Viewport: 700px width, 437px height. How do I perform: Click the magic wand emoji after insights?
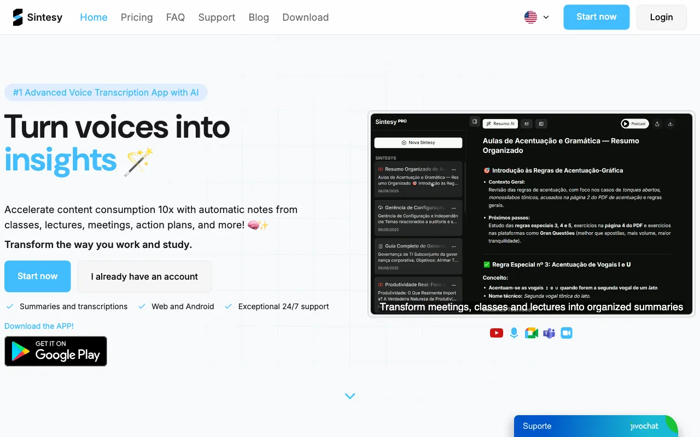pos(139,162)
